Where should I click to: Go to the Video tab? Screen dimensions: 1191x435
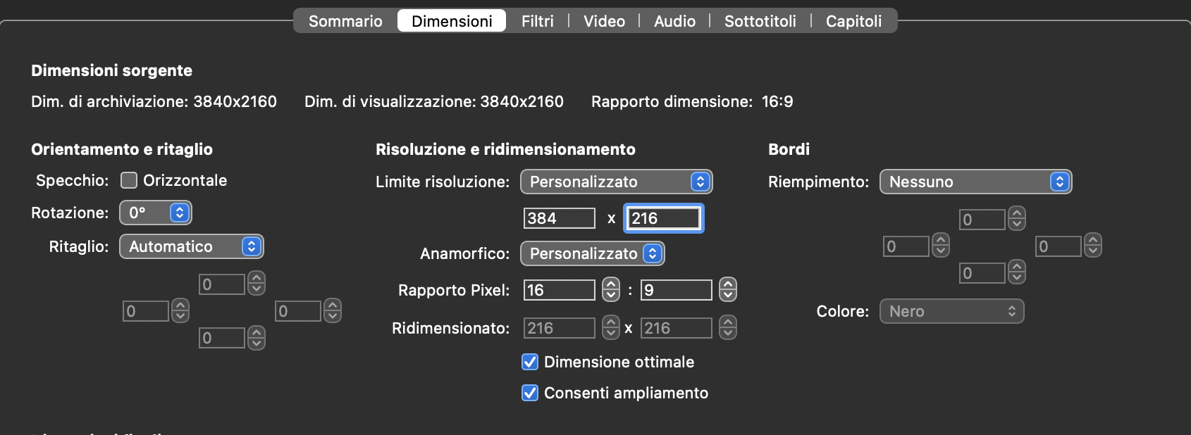604,21
